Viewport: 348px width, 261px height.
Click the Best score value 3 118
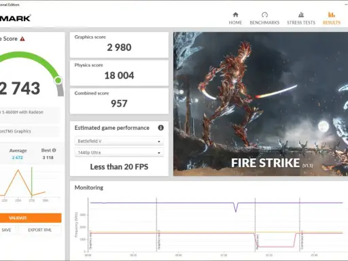coord(48,158)
